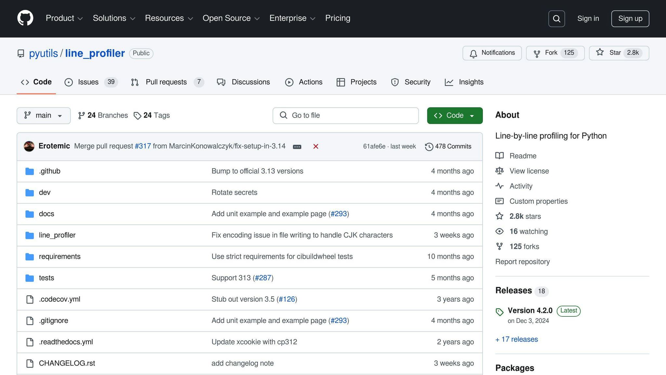Expand commit description with the ellipsis icon
This screenshot has height=375, width=666.
coord(297,146)
